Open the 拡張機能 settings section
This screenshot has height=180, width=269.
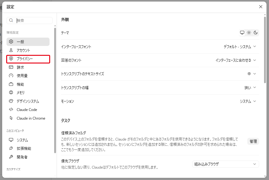coord(28,148)
